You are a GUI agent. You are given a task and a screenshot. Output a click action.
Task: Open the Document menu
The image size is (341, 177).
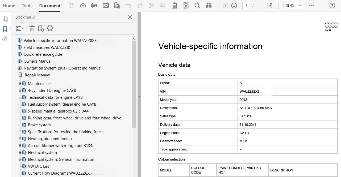point(49,5)
